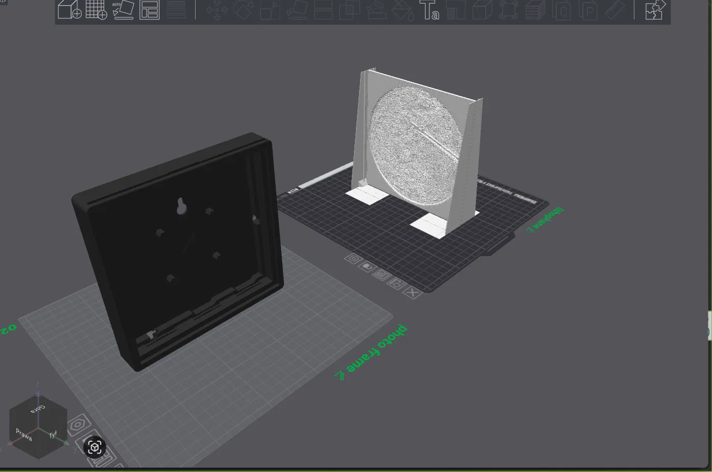712x472 pixels.
Task: Open the layer list (split lines) icon
Action: click(176, 9)
